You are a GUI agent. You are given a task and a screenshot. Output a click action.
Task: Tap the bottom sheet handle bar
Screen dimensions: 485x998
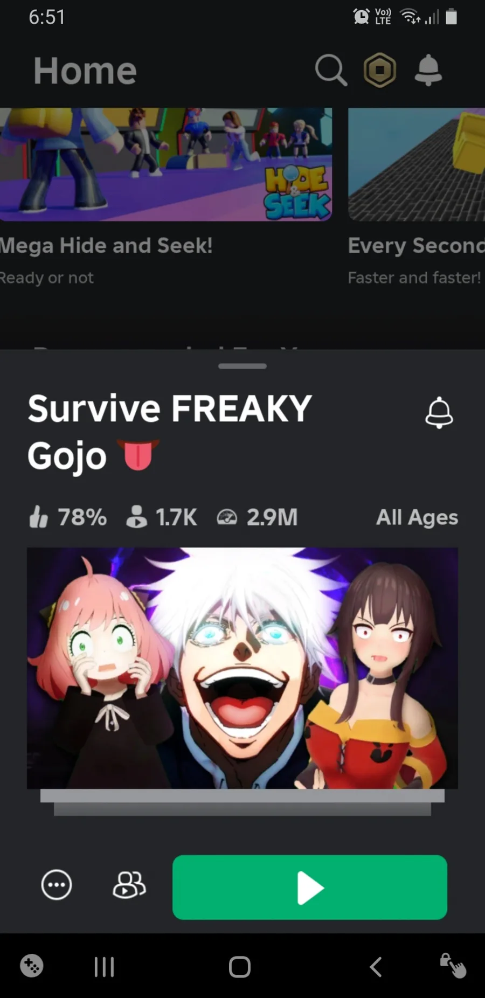pos(242,366)
